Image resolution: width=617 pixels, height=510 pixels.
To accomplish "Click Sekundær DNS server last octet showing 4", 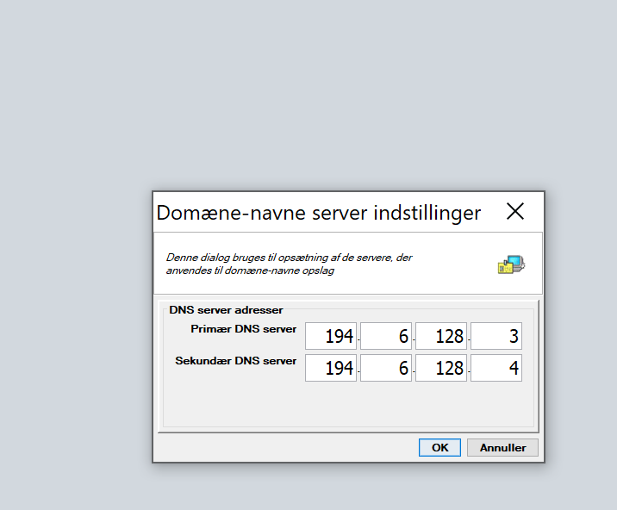I will [x=496, y=368].
